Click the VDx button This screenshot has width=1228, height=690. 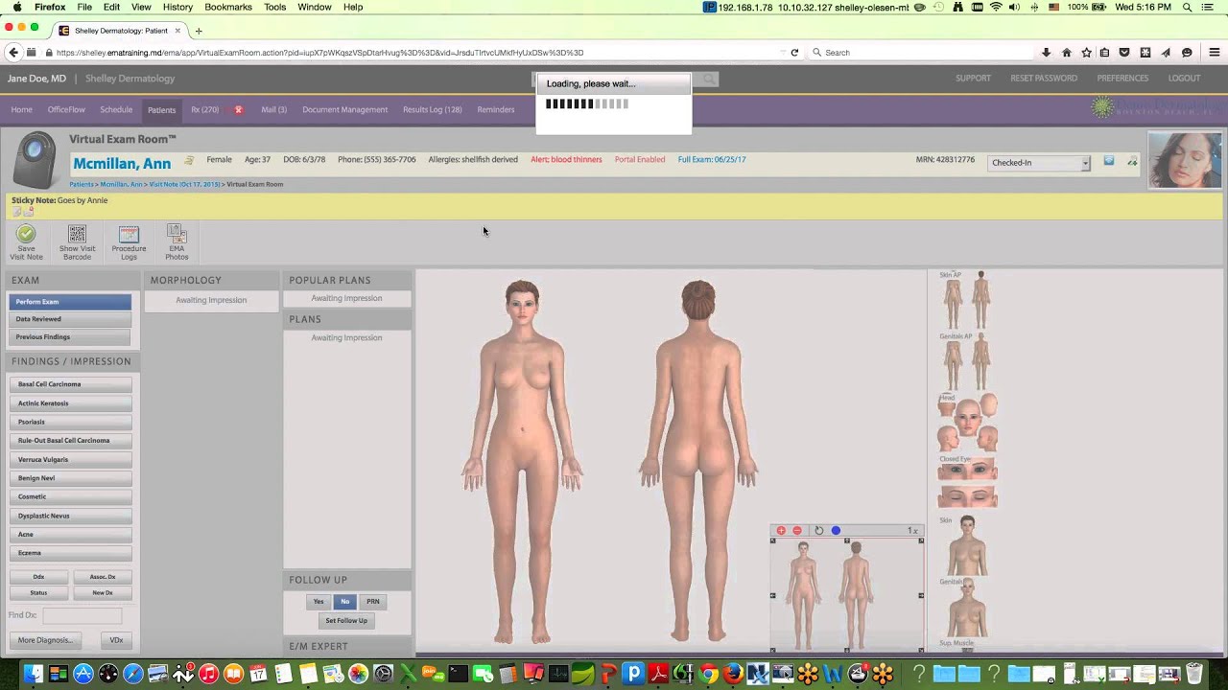(x=116, y=640)
